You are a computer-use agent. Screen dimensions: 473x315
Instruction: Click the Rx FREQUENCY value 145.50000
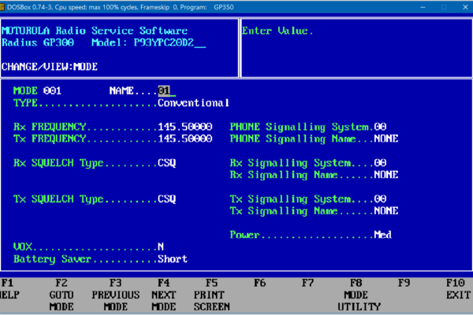click(185, 127)
